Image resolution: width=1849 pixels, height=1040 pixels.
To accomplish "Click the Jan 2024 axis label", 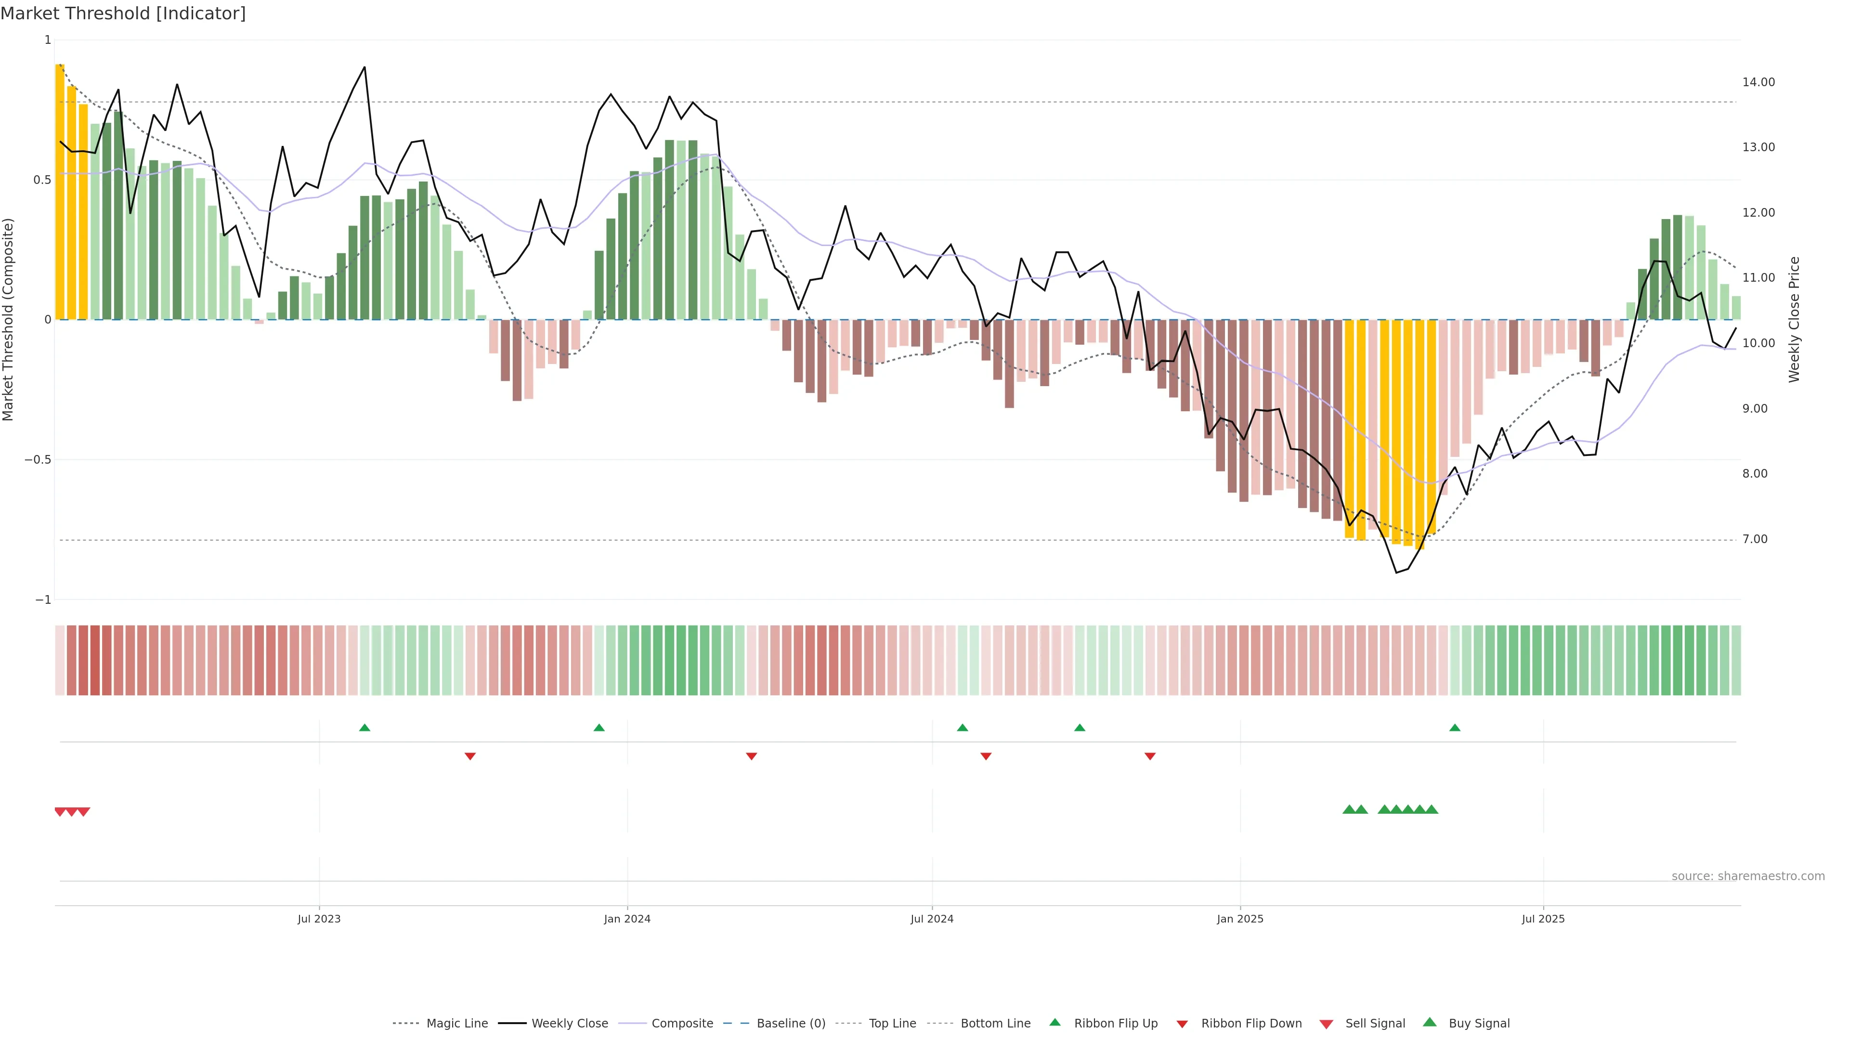I will tap(626, 919).
